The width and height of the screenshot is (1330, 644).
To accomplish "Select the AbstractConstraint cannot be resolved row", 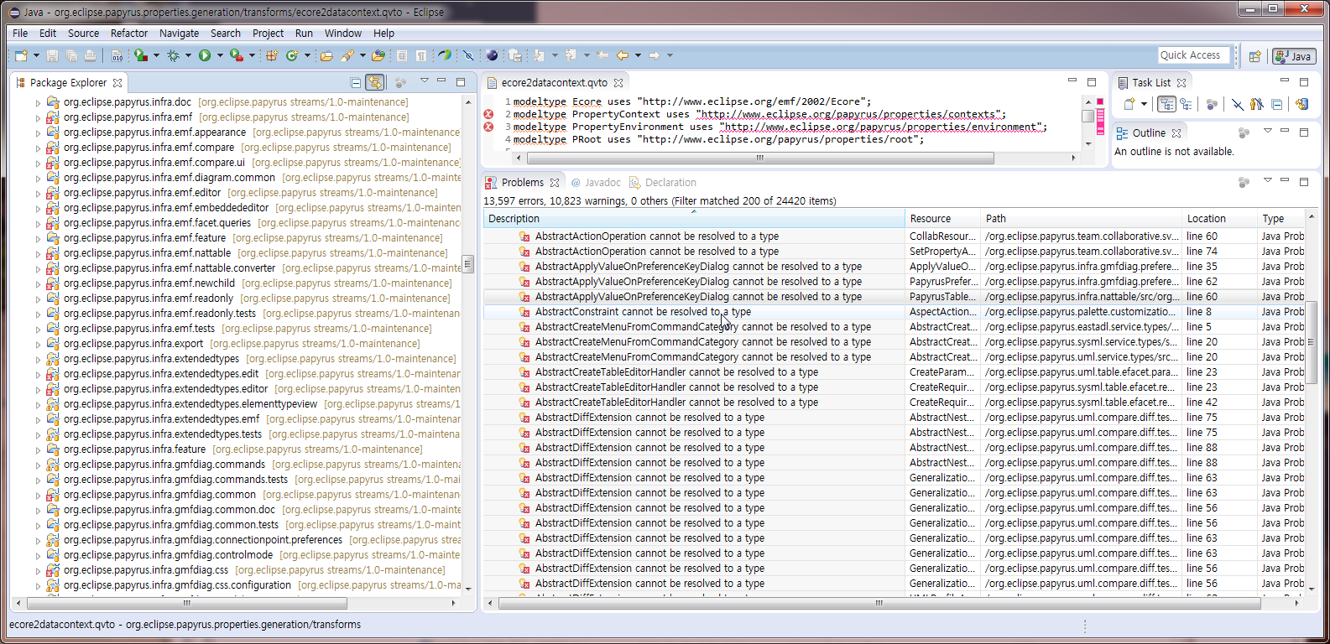I will pos(894,312).
